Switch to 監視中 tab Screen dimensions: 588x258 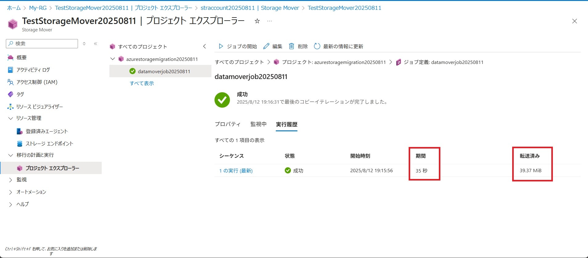[x=258, y=124]
